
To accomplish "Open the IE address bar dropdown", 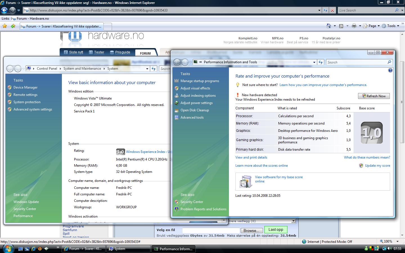I will pos(319,10).
